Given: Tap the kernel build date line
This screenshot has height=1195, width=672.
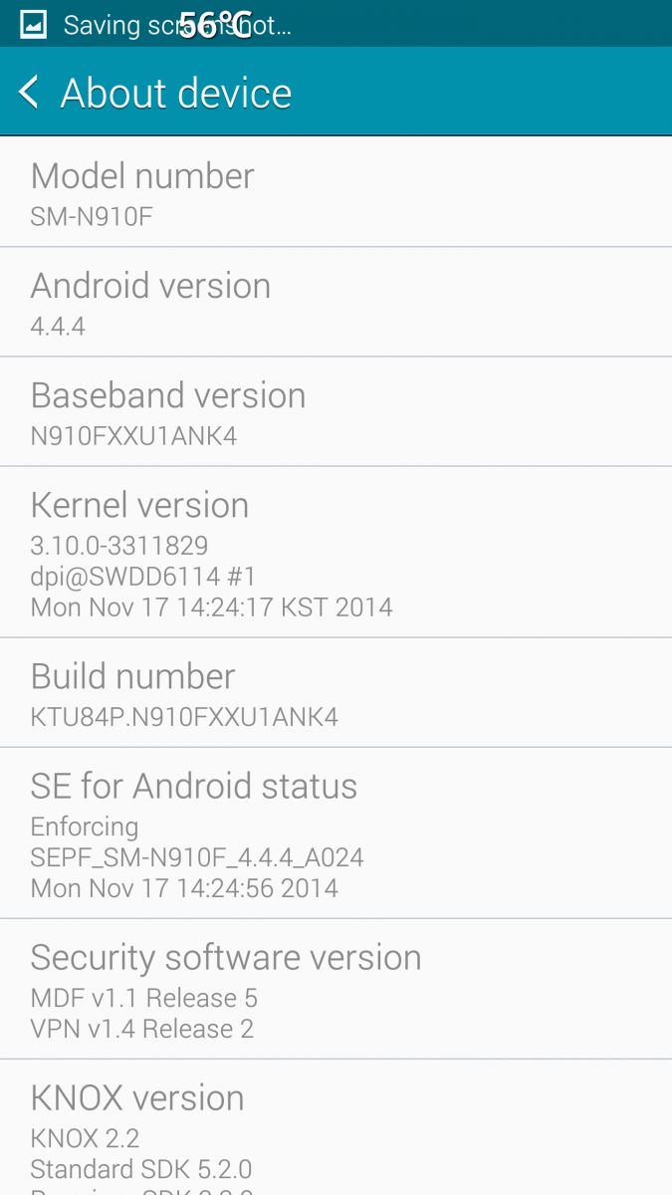Looking at the screenshot, I should [x=211, y=606].
